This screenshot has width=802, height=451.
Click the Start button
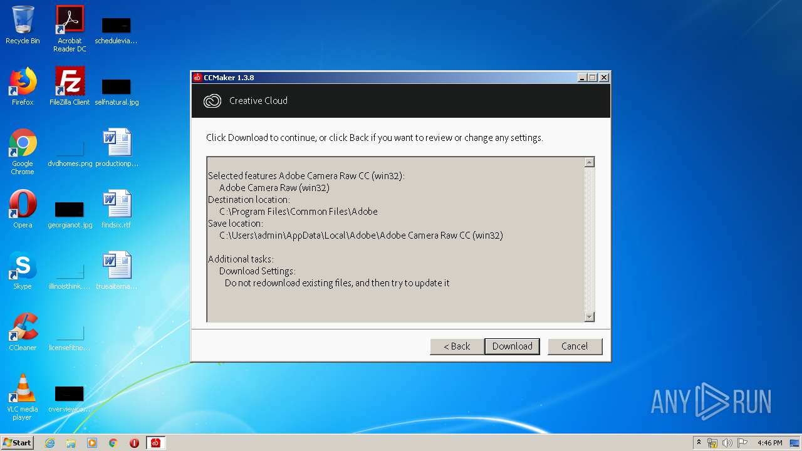point(18,443)
